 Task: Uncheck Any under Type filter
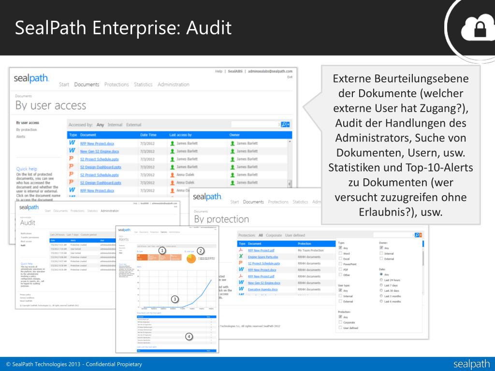click(x=340, y=248)
